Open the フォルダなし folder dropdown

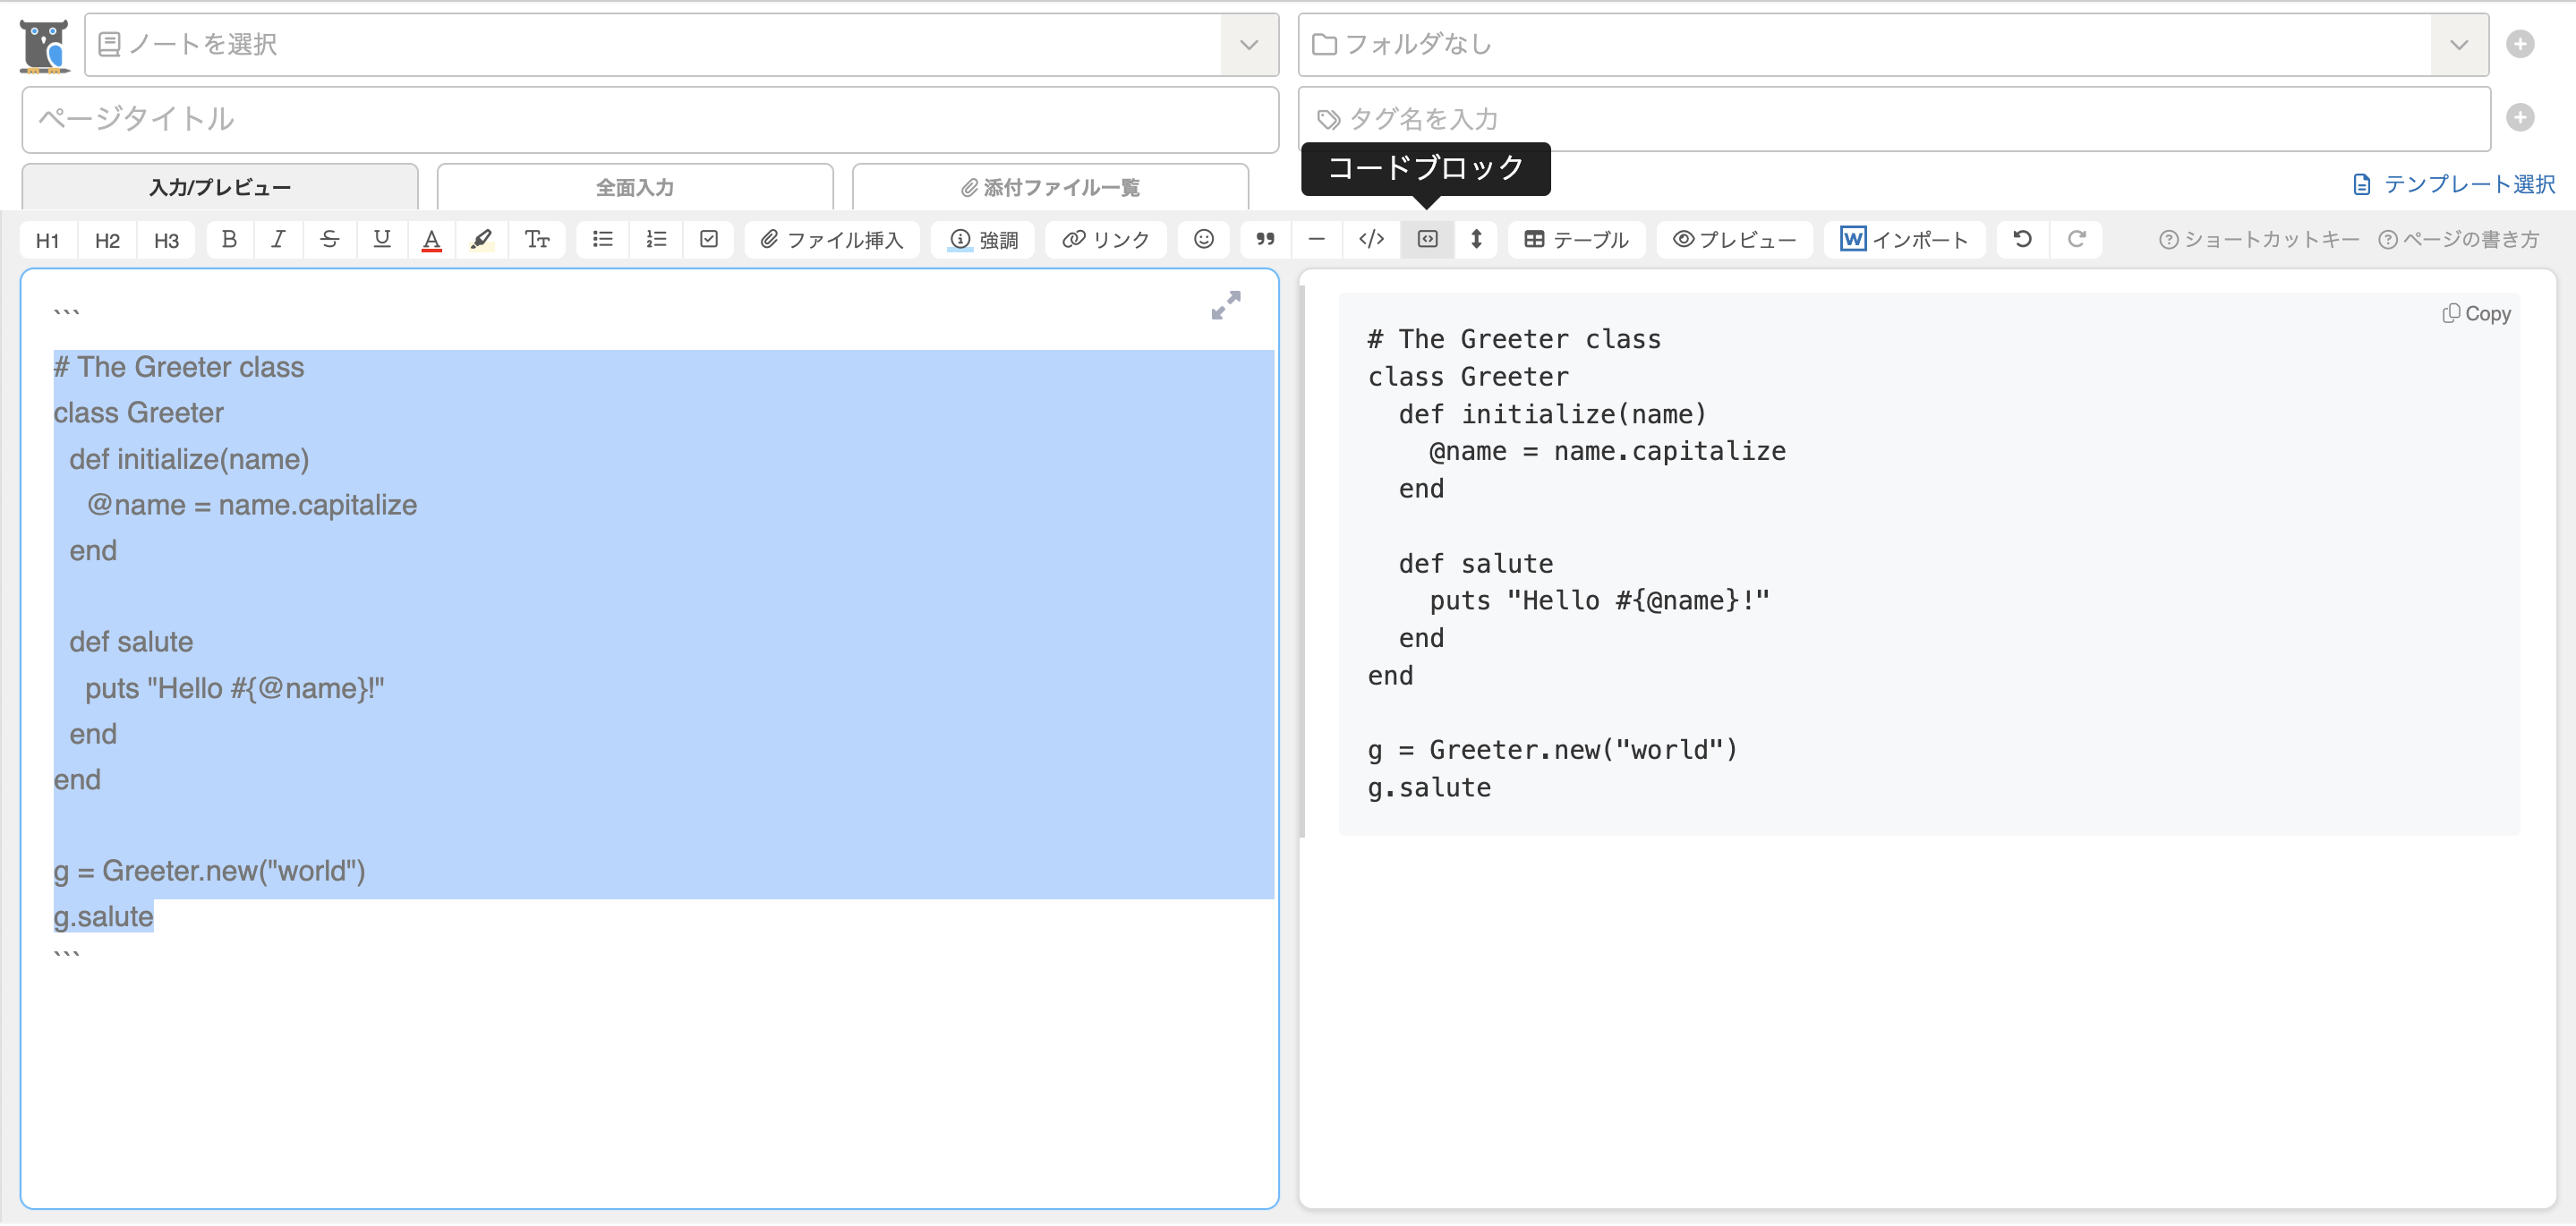2458,44
